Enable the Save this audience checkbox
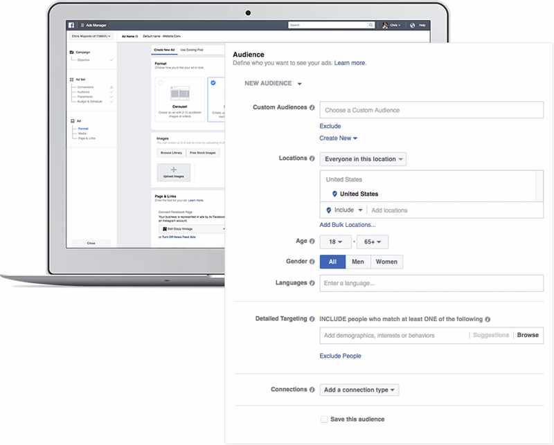Screen dimensions: 554x445 tap(324, 419)
